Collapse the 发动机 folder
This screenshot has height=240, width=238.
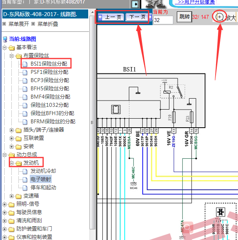coord(11,163)
